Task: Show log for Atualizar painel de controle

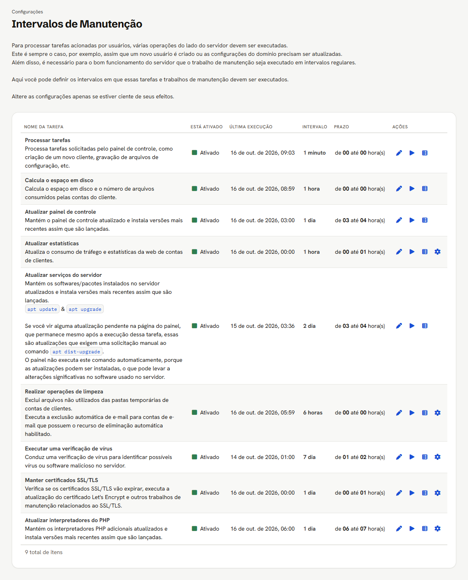Action: click(x=425, y=220)
